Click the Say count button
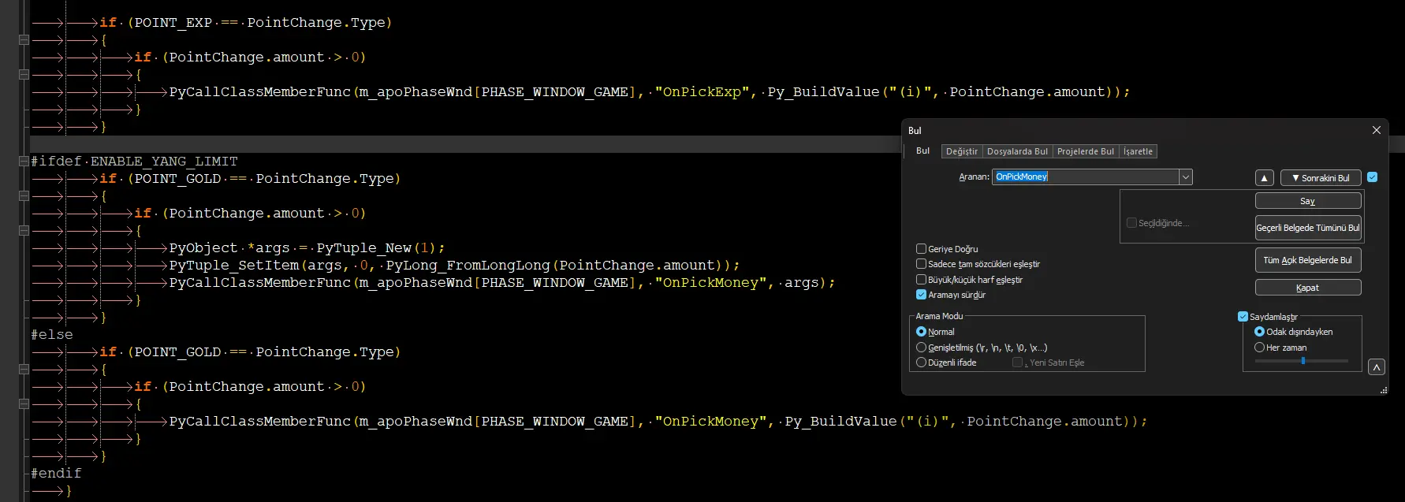 (1307, 201)
